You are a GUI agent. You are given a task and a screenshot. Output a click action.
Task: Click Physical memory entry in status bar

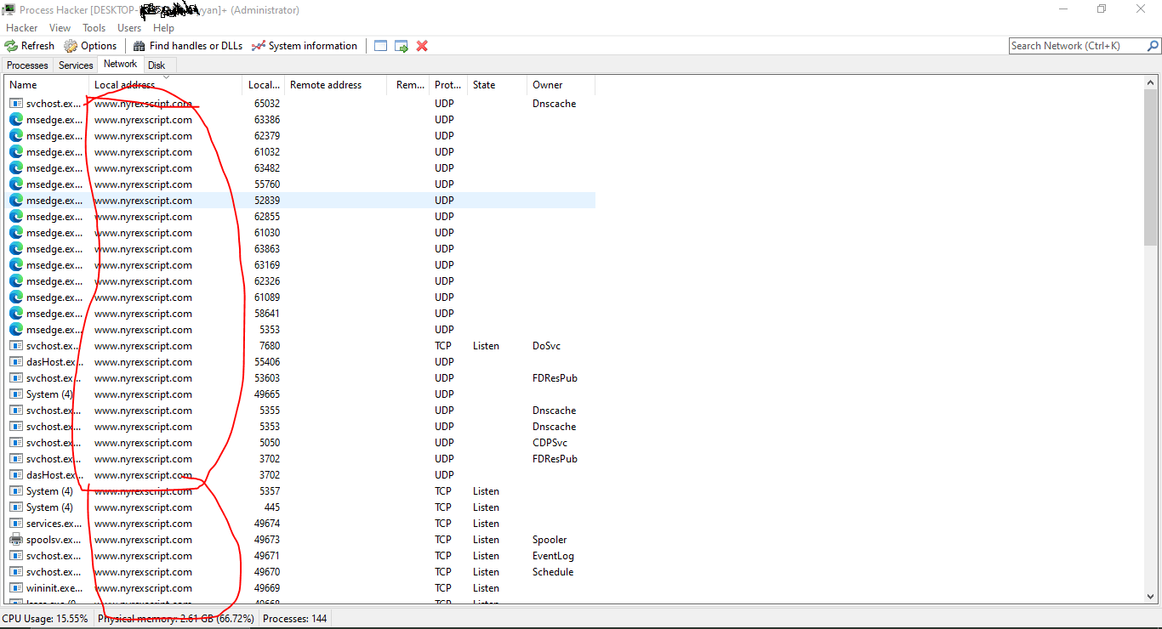click(176, 619)
